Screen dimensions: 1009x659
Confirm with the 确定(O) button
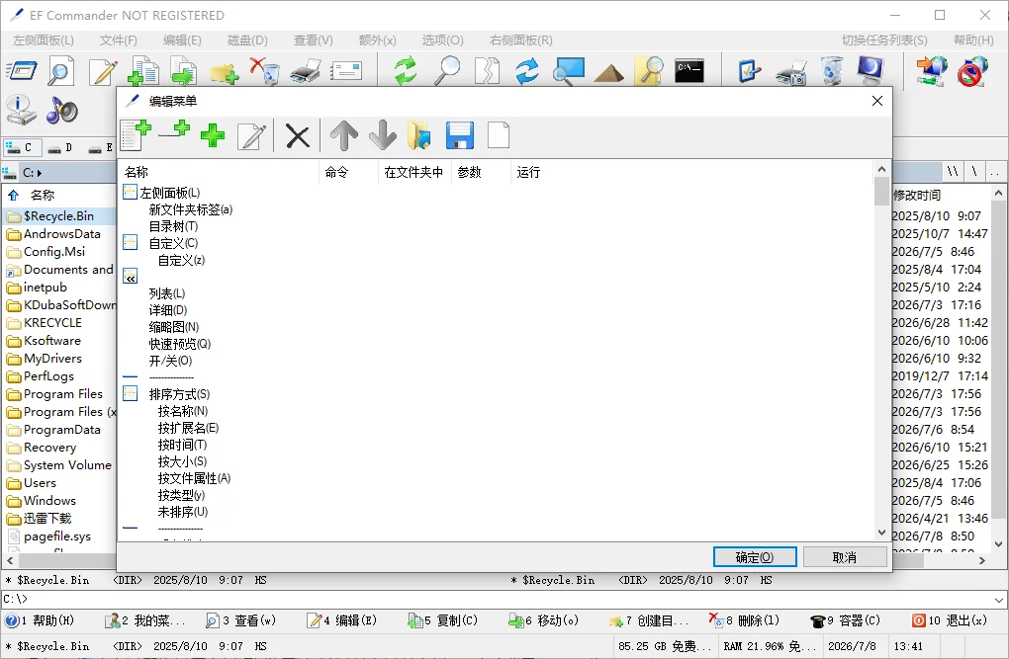[754, 557]
